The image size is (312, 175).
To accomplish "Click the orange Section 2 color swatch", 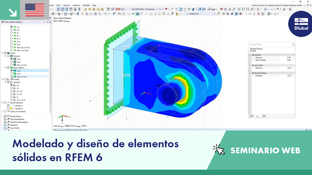I will (x=11, y=108).
